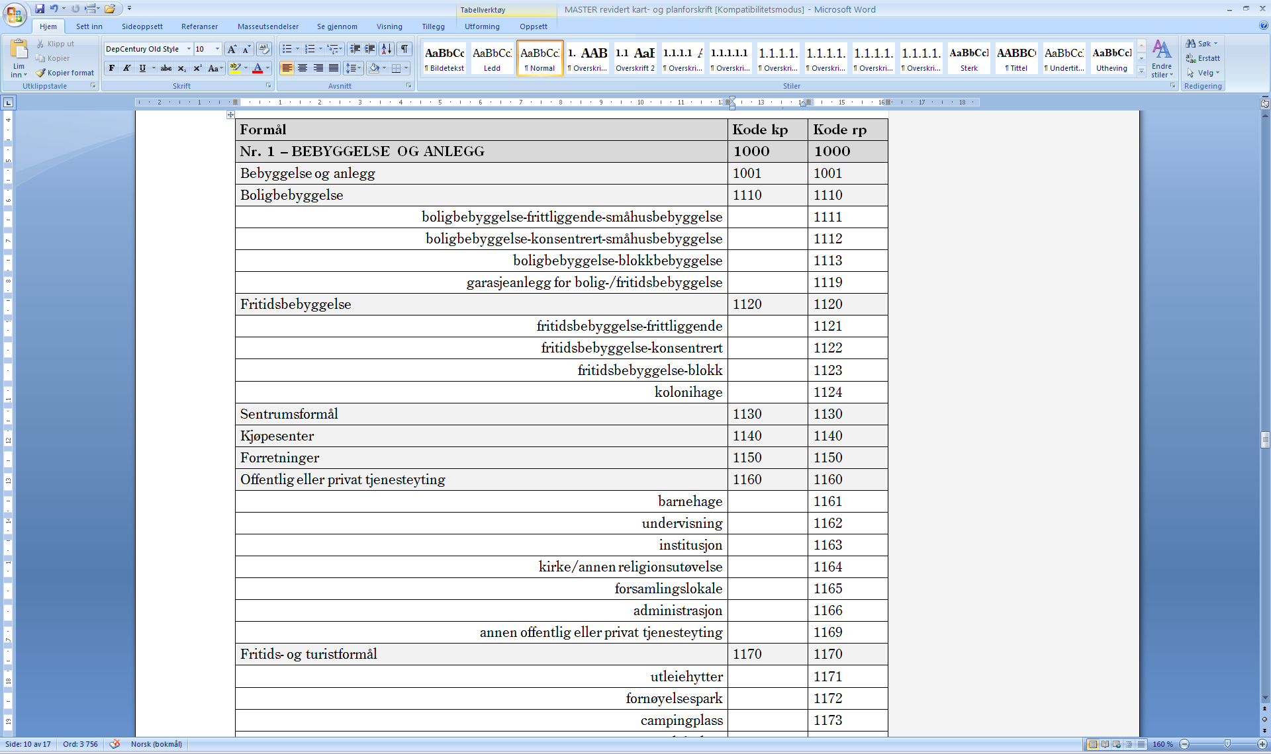Viewport: 1271px width, 754px height.
Task: Click the Endre stiler icon
Action: (x=1162, y=50)
